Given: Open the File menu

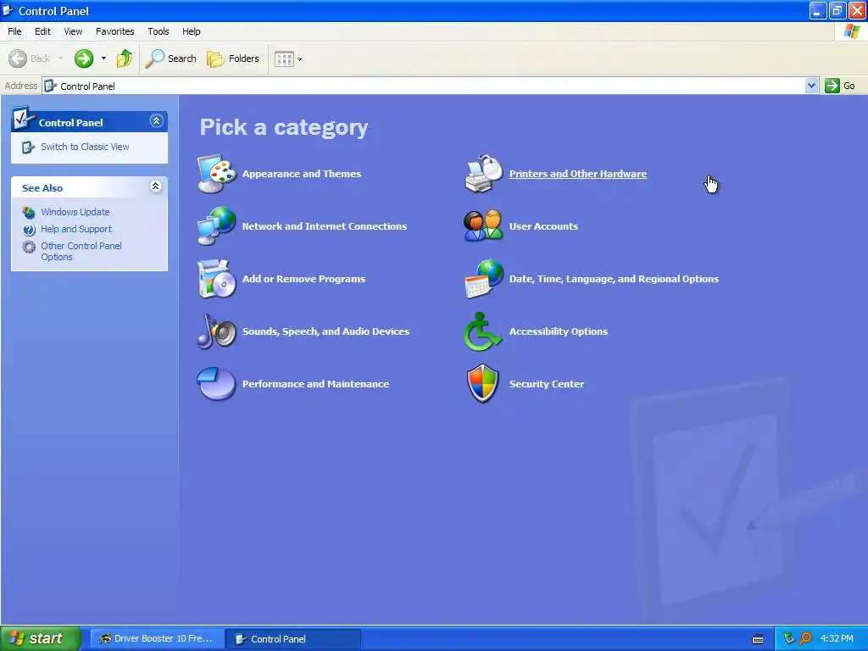Looking at the screenshot, I should (14, 31).
